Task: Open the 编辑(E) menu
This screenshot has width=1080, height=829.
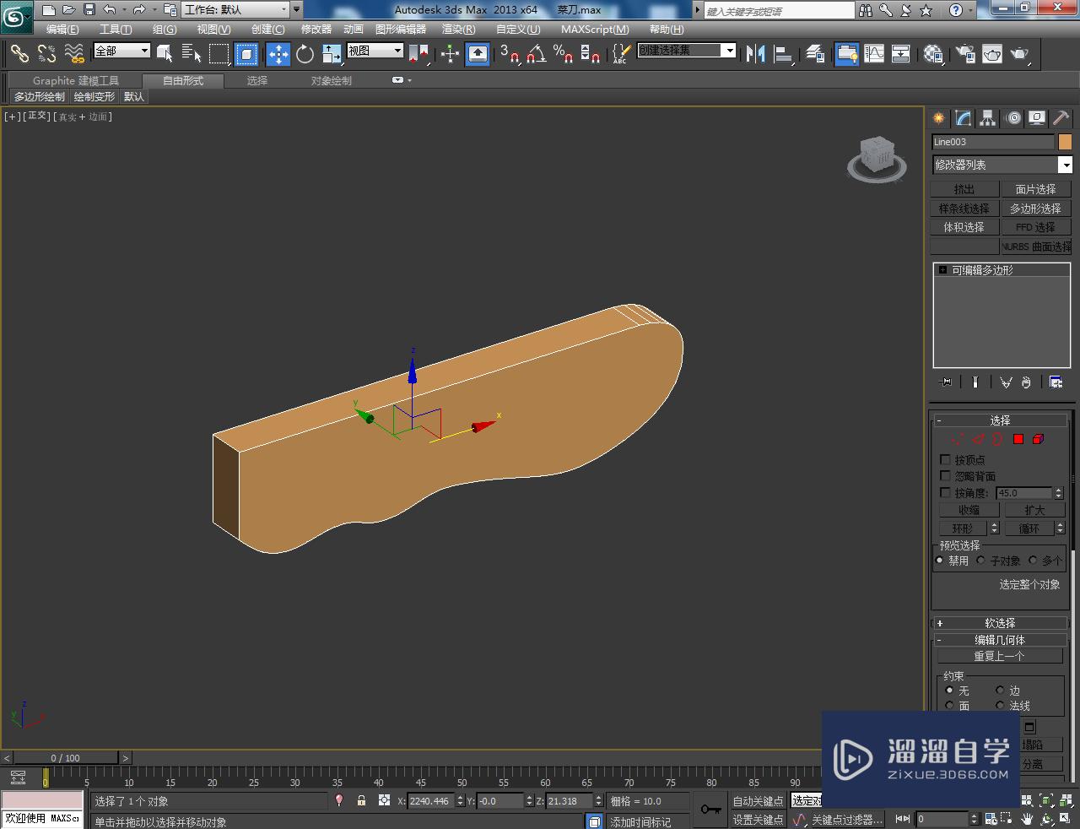Action: pyautogui.click(x=62, y=30)
